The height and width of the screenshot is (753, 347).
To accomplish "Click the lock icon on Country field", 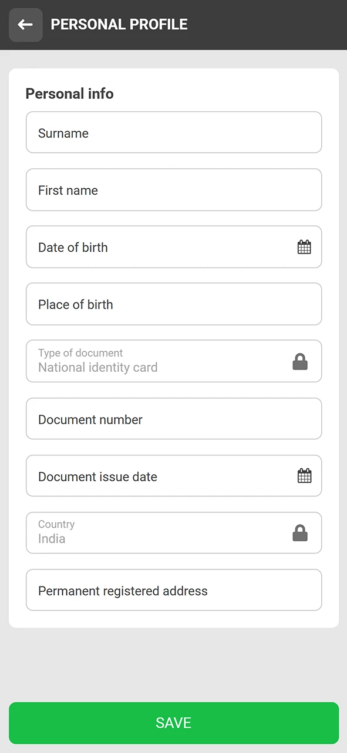I will click(300, 533).
